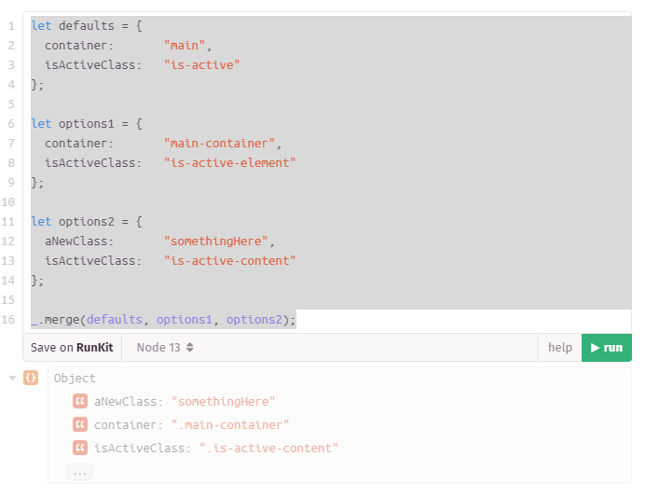Click the "is-active-element" string on line 8
659x497 pixels.
tap(229, 163)
